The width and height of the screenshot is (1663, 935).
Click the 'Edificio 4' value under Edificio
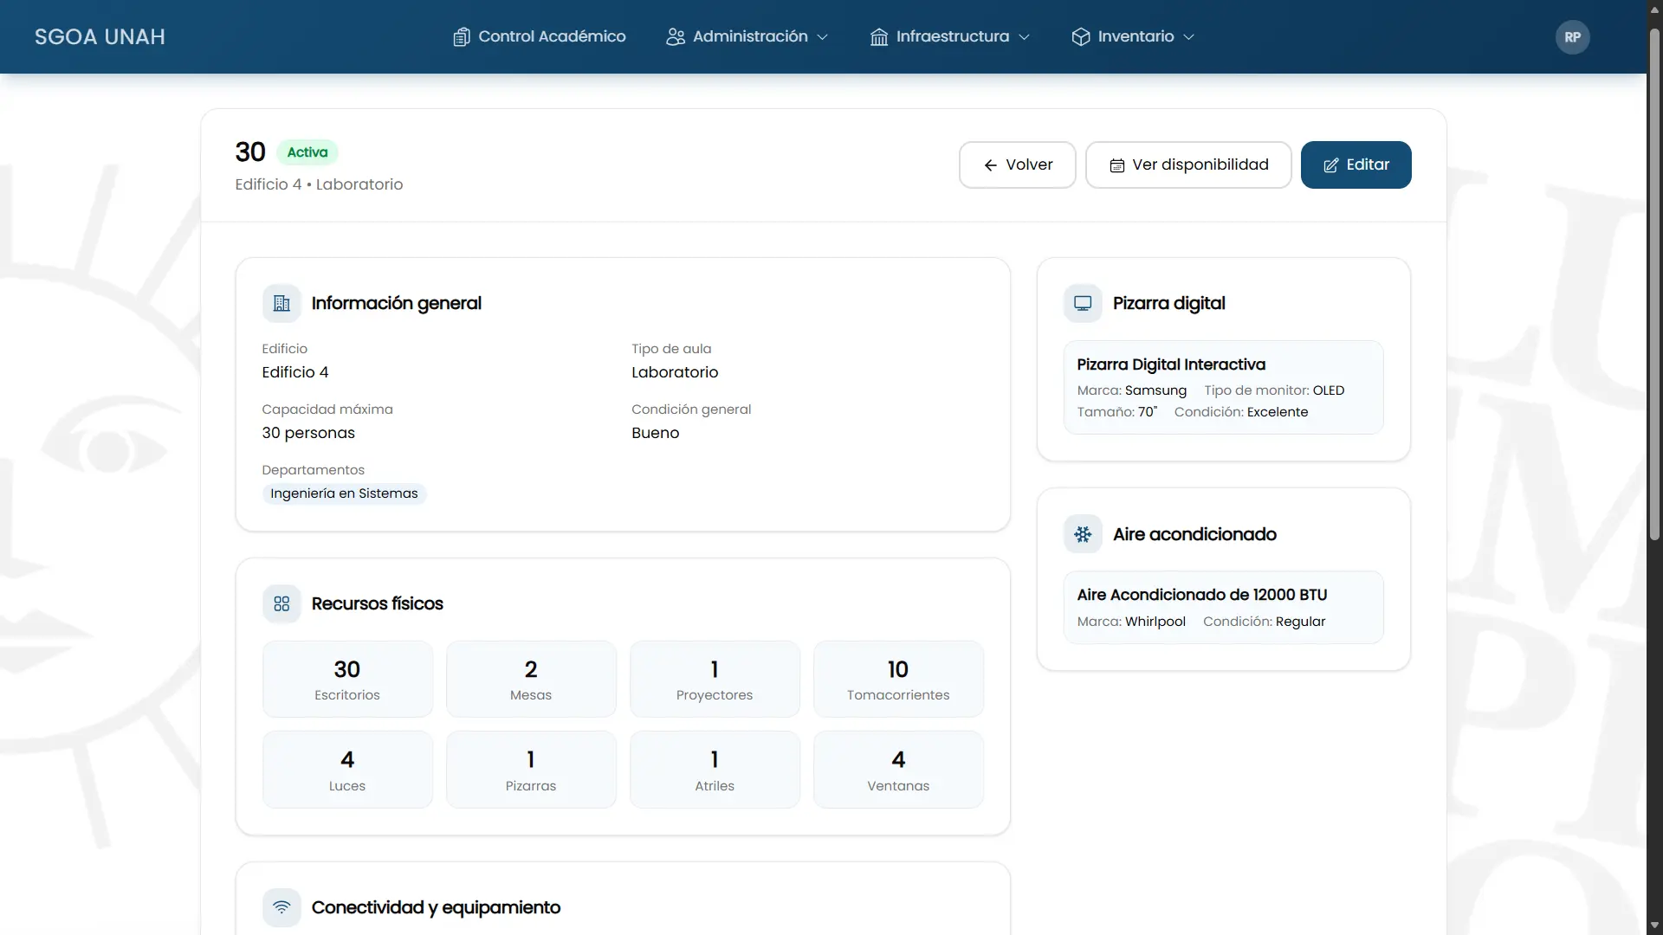295,372
